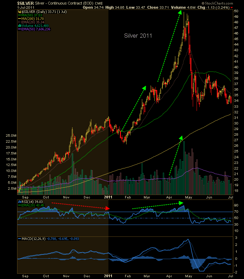Screen dimensions: 244x279
Task: Click the MA(200) 31.70 legend entry
Action: click(32, 19)
